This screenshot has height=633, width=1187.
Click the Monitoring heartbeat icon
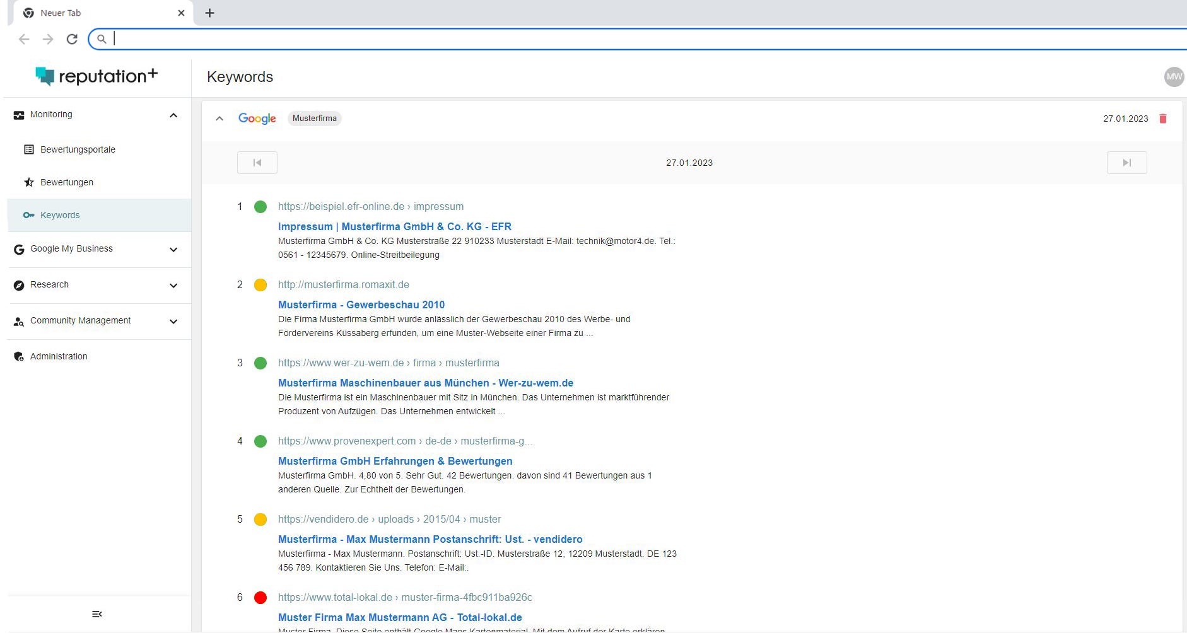(x=19, y=115)
